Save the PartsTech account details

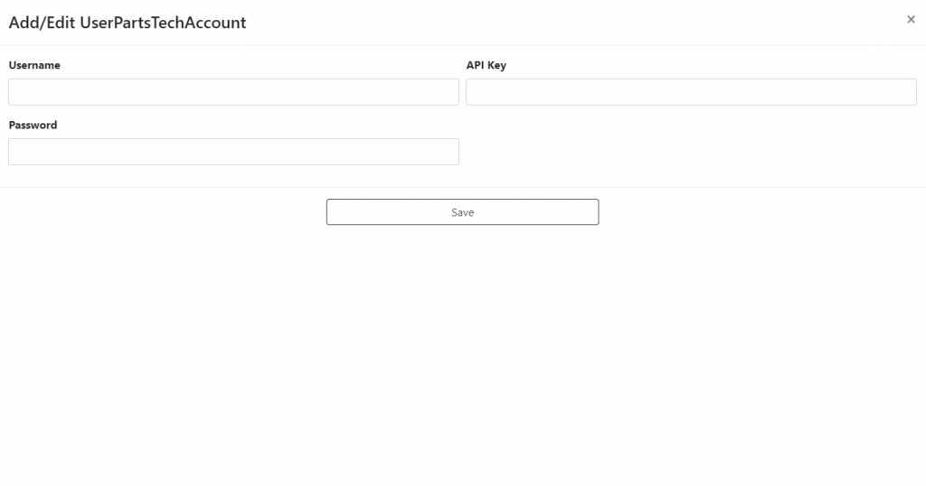coord(462,211)
